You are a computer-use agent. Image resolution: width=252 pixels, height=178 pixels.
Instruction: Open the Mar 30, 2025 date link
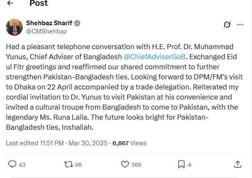[88, 143]
